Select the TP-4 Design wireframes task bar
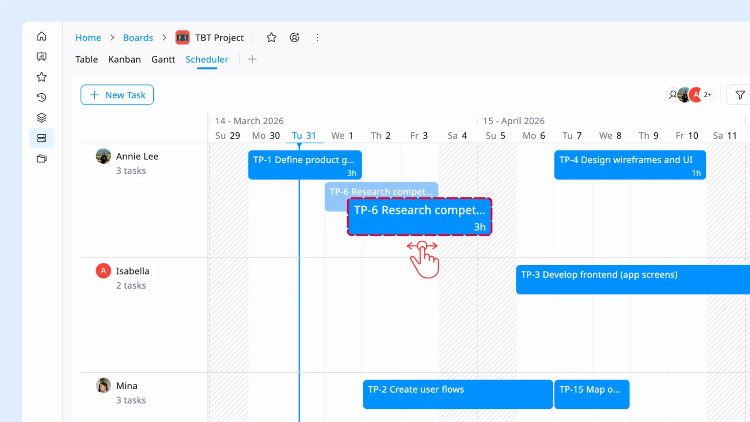 (x=629, y=165)
